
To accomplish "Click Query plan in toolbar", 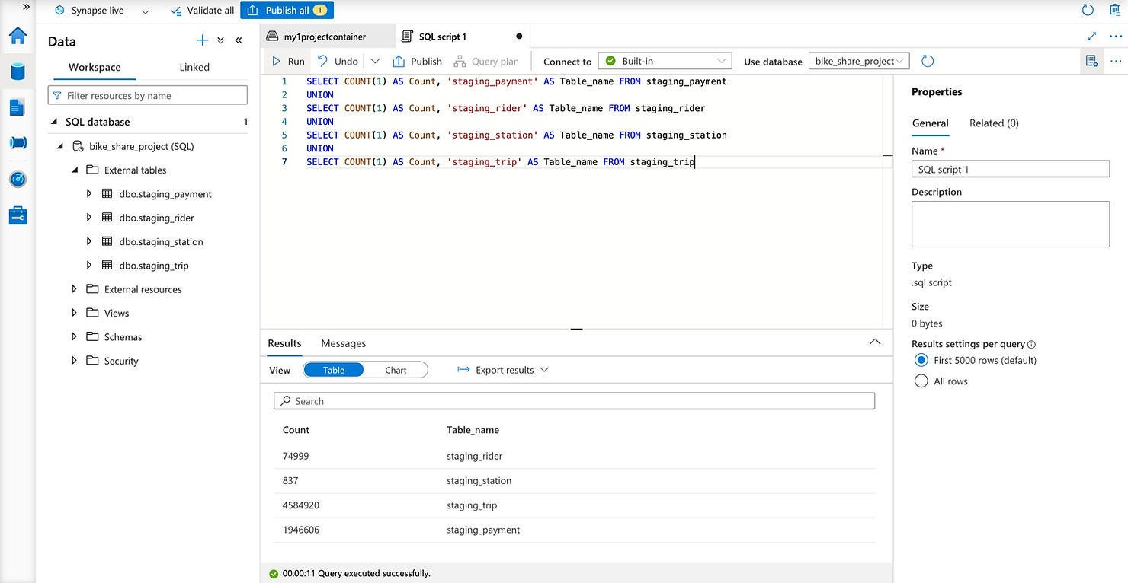I will coord(486,61).
